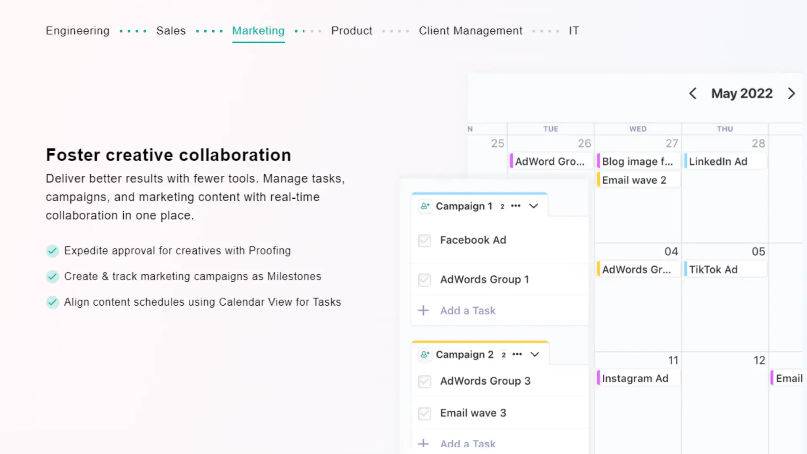807x454 pixels.
Task: Go to previous month arrow
Action: click(x=693, y=93)
